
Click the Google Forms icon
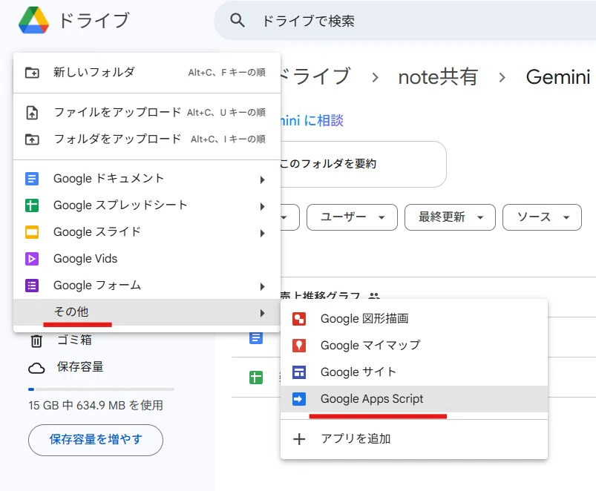click(32, 286)
